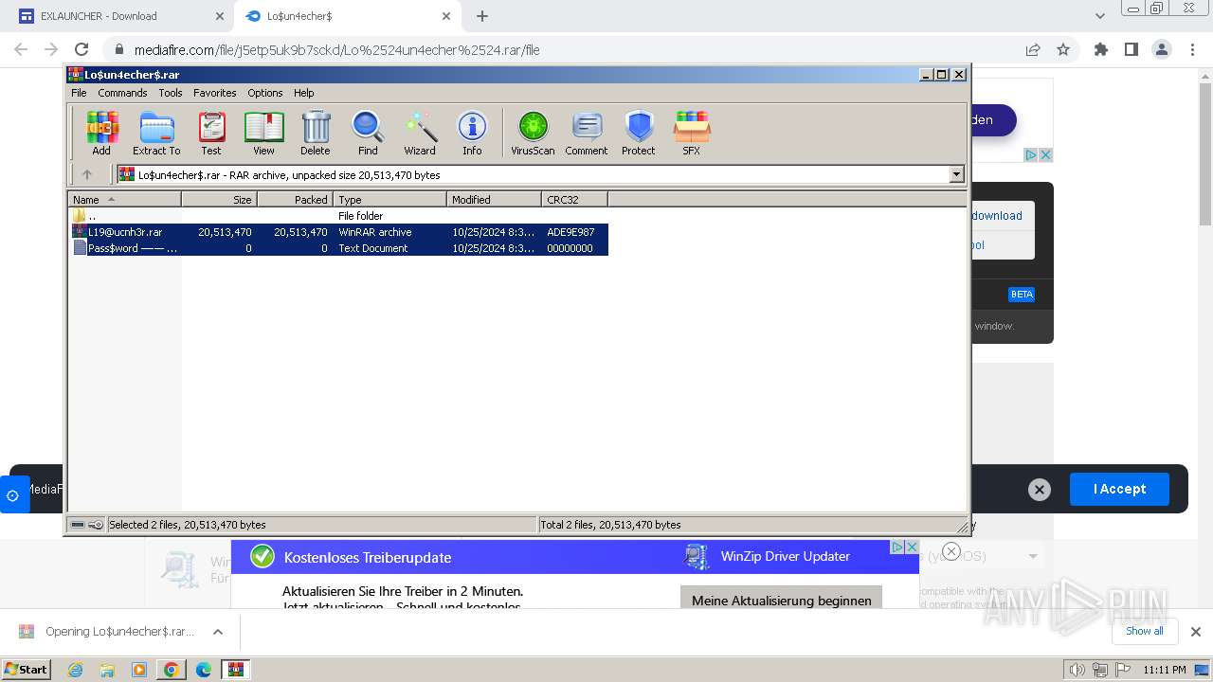Select the Pass$word text document row
Screen dimensions: 1213x682
point(339,248)
